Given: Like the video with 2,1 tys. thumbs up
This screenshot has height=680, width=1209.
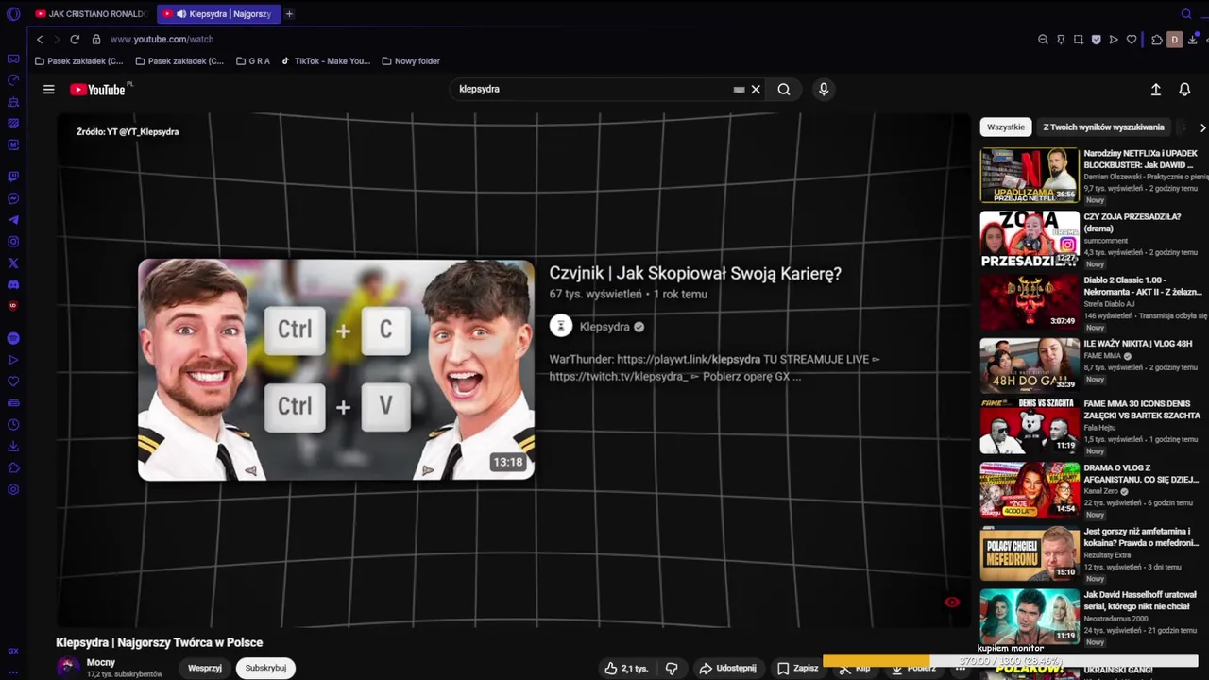Looking at the screenshot, I should (627, 668).
